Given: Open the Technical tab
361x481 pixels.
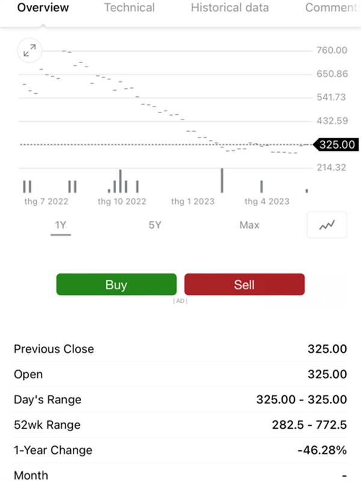Looking at the screenshot, I should (x=129, y=8).
